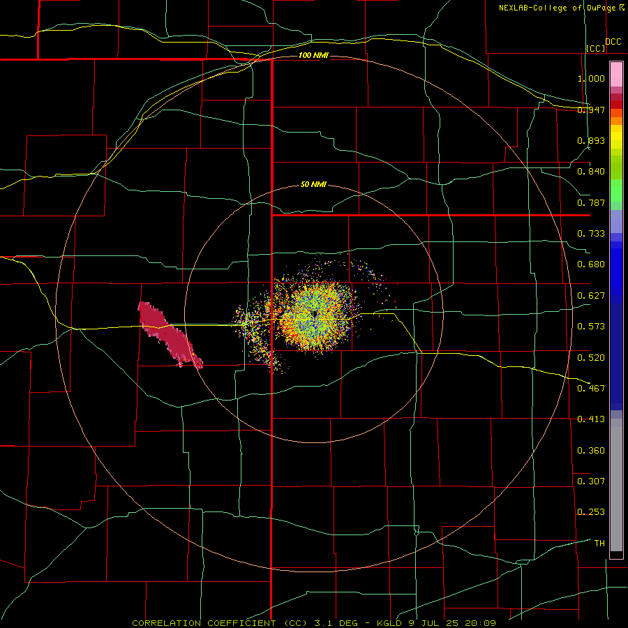This screenshot has width=628, height=628.
Task: Click the 0.893 scale value
Action: (x=591, y=140)
